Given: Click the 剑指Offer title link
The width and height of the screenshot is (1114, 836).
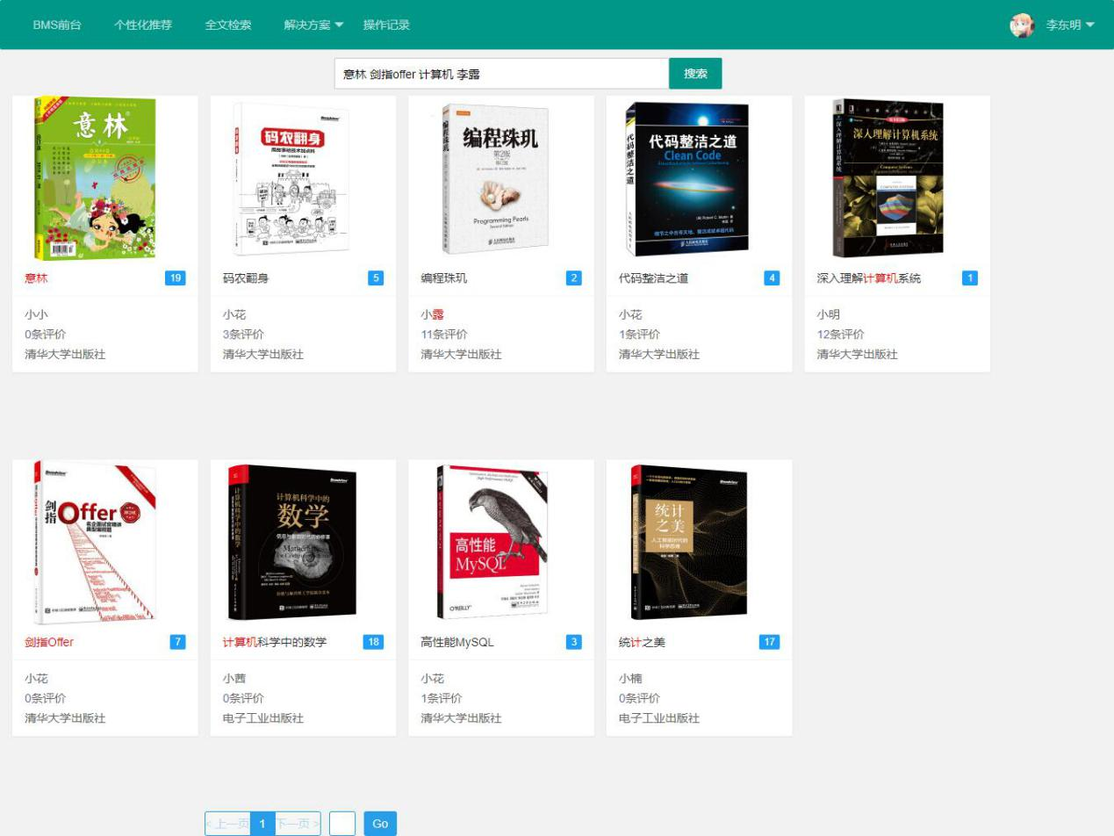Looking at the screenshot, I should tap(49, 642).
